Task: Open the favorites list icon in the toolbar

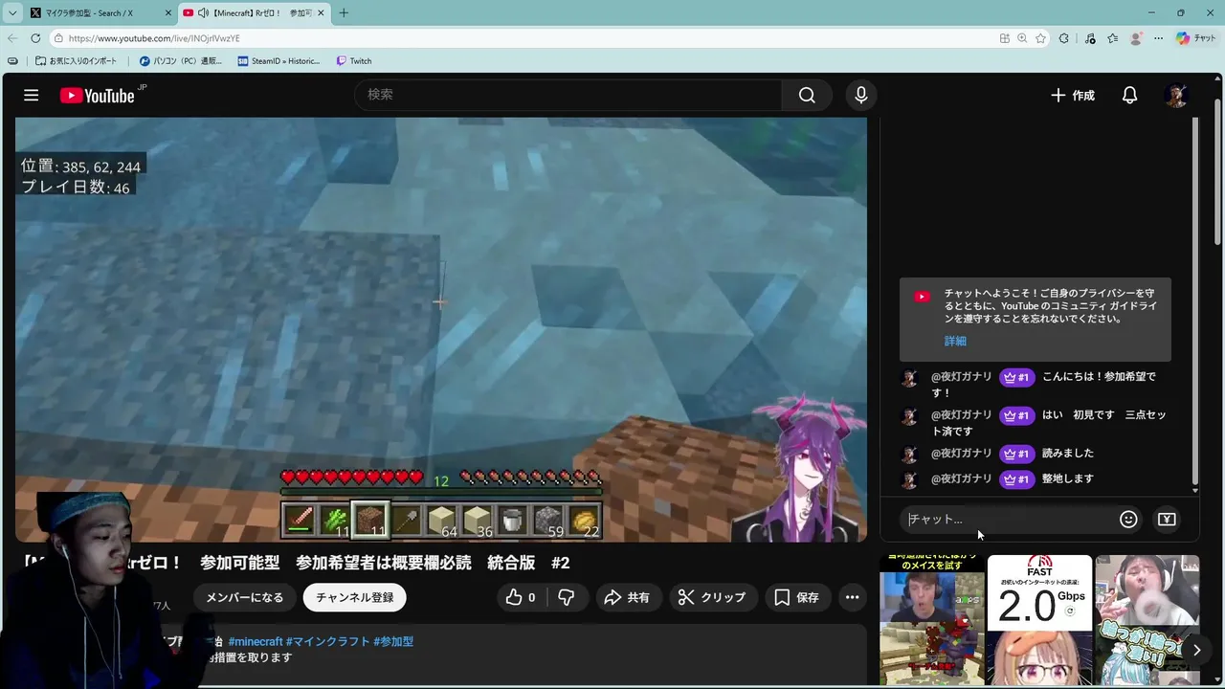Action: [x=1113, y=38]
